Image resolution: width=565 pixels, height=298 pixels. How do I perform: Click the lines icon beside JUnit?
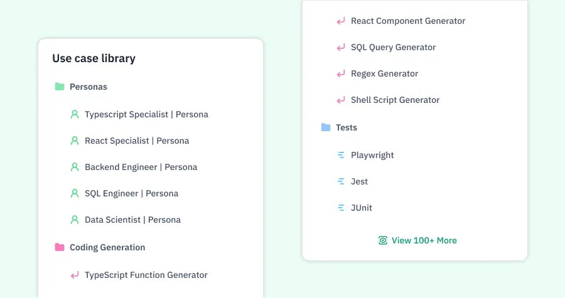(341, 208)
